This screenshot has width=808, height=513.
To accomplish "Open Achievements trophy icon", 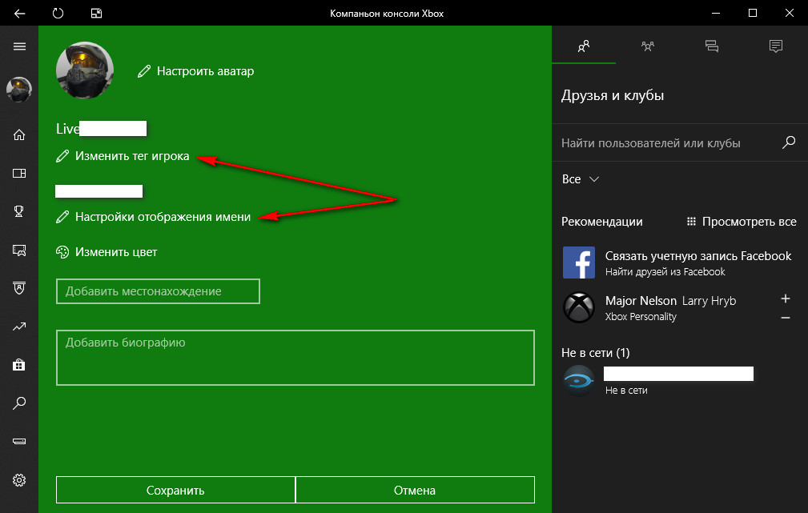I will [19, 211].
